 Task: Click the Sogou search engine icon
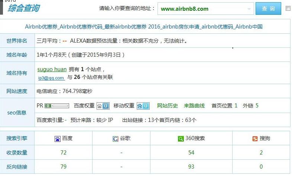255,139
